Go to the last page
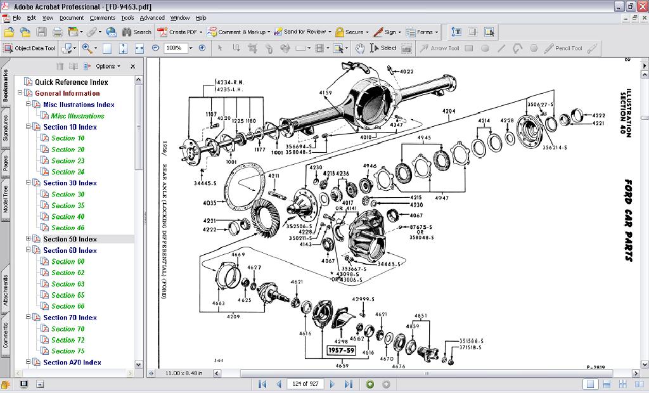649x393 pixels. click(348, 384)
